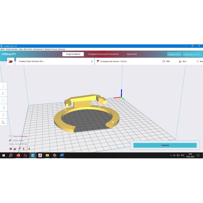Click pencil icon to rename CE3E3 model

pyautogui.click(x=10, y=140)
